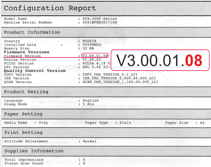Select the 'PCL5E Version' label
This screenshot has height=167, width=211.
[x=19, y=63]
